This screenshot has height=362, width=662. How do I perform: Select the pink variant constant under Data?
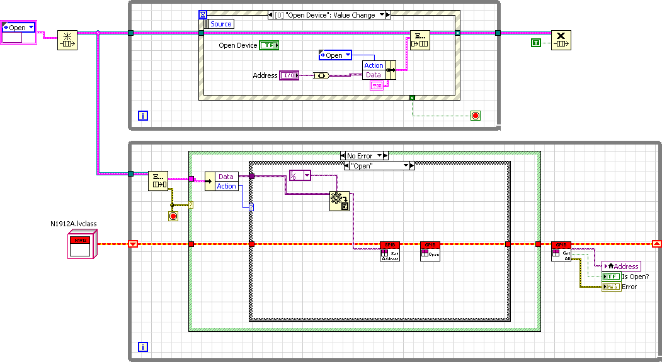(376, 85)
